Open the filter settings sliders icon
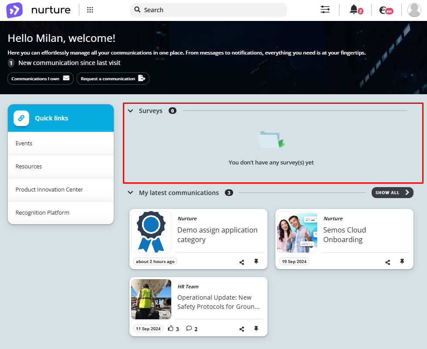The width and height of the screenshot is (427, 349). tap(325, 10)
